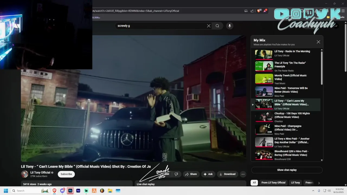Screen dimensions: 347x195
Task: Play Nino Paid - Champagne video
Action: [285, 130]
